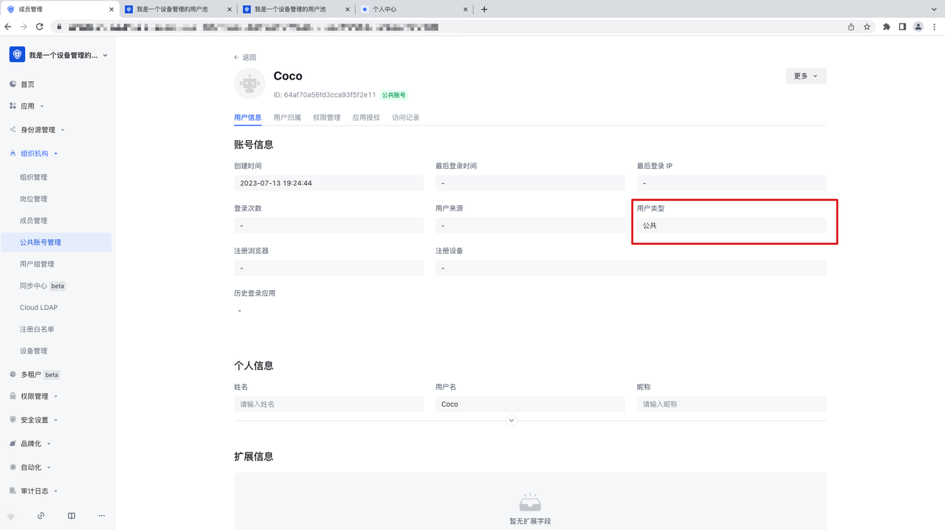The image size is (945, 530).
Task: Open 成员管理 in the sidebar
Action: 33,221
